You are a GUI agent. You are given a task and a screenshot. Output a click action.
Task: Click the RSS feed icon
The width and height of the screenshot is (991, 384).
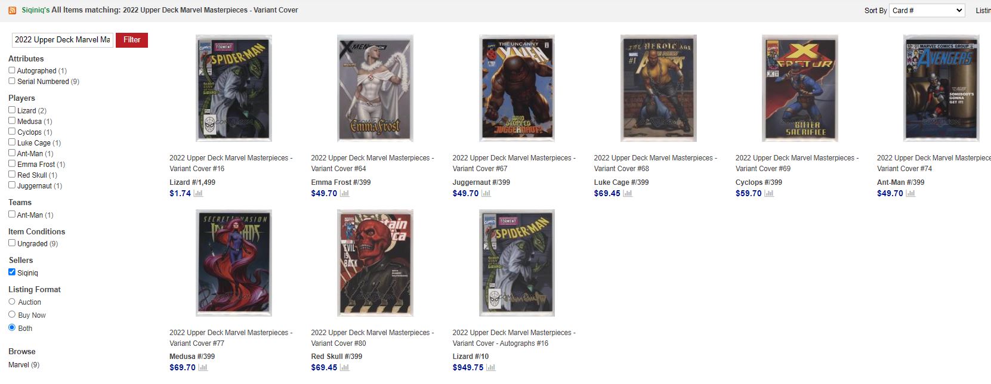point(12,10)
